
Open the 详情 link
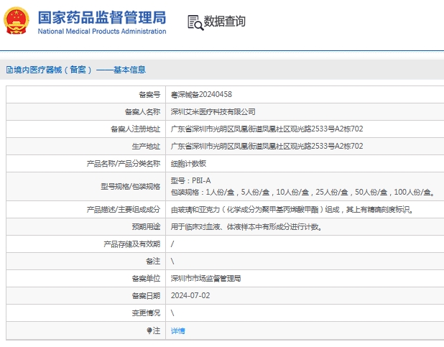178,330
